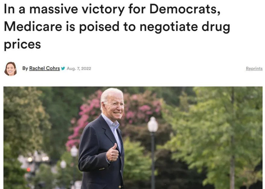Click the Aug. 7, 2022 publication date

pos(79,69)
